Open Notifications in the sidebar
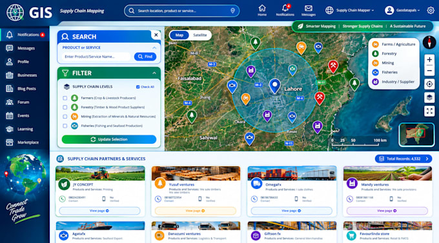The height and width of the screenshot is (243, 439). [x=25, y=35]
